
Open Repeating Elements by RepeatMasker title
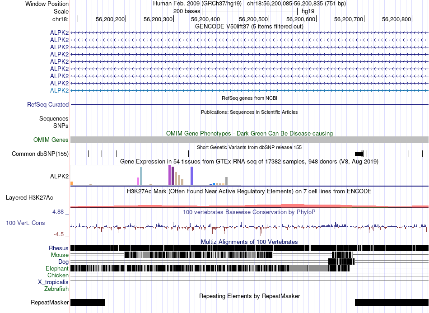pos(250,296)
